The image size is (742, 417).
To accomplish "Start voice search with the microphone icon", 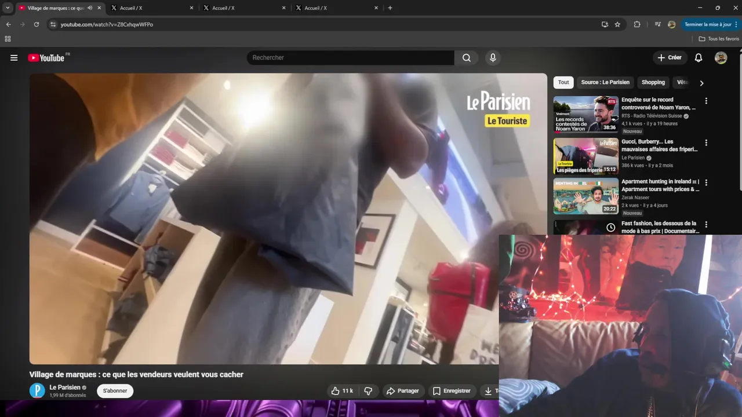I will pyautogui.click(x=493, y=58).
